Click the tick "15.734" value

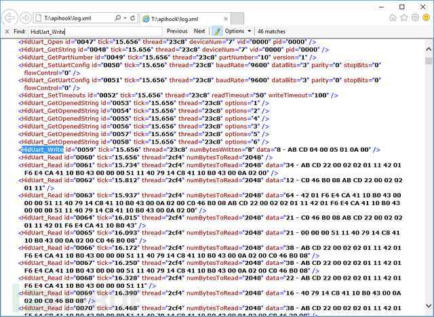click(x=127, y=165)
